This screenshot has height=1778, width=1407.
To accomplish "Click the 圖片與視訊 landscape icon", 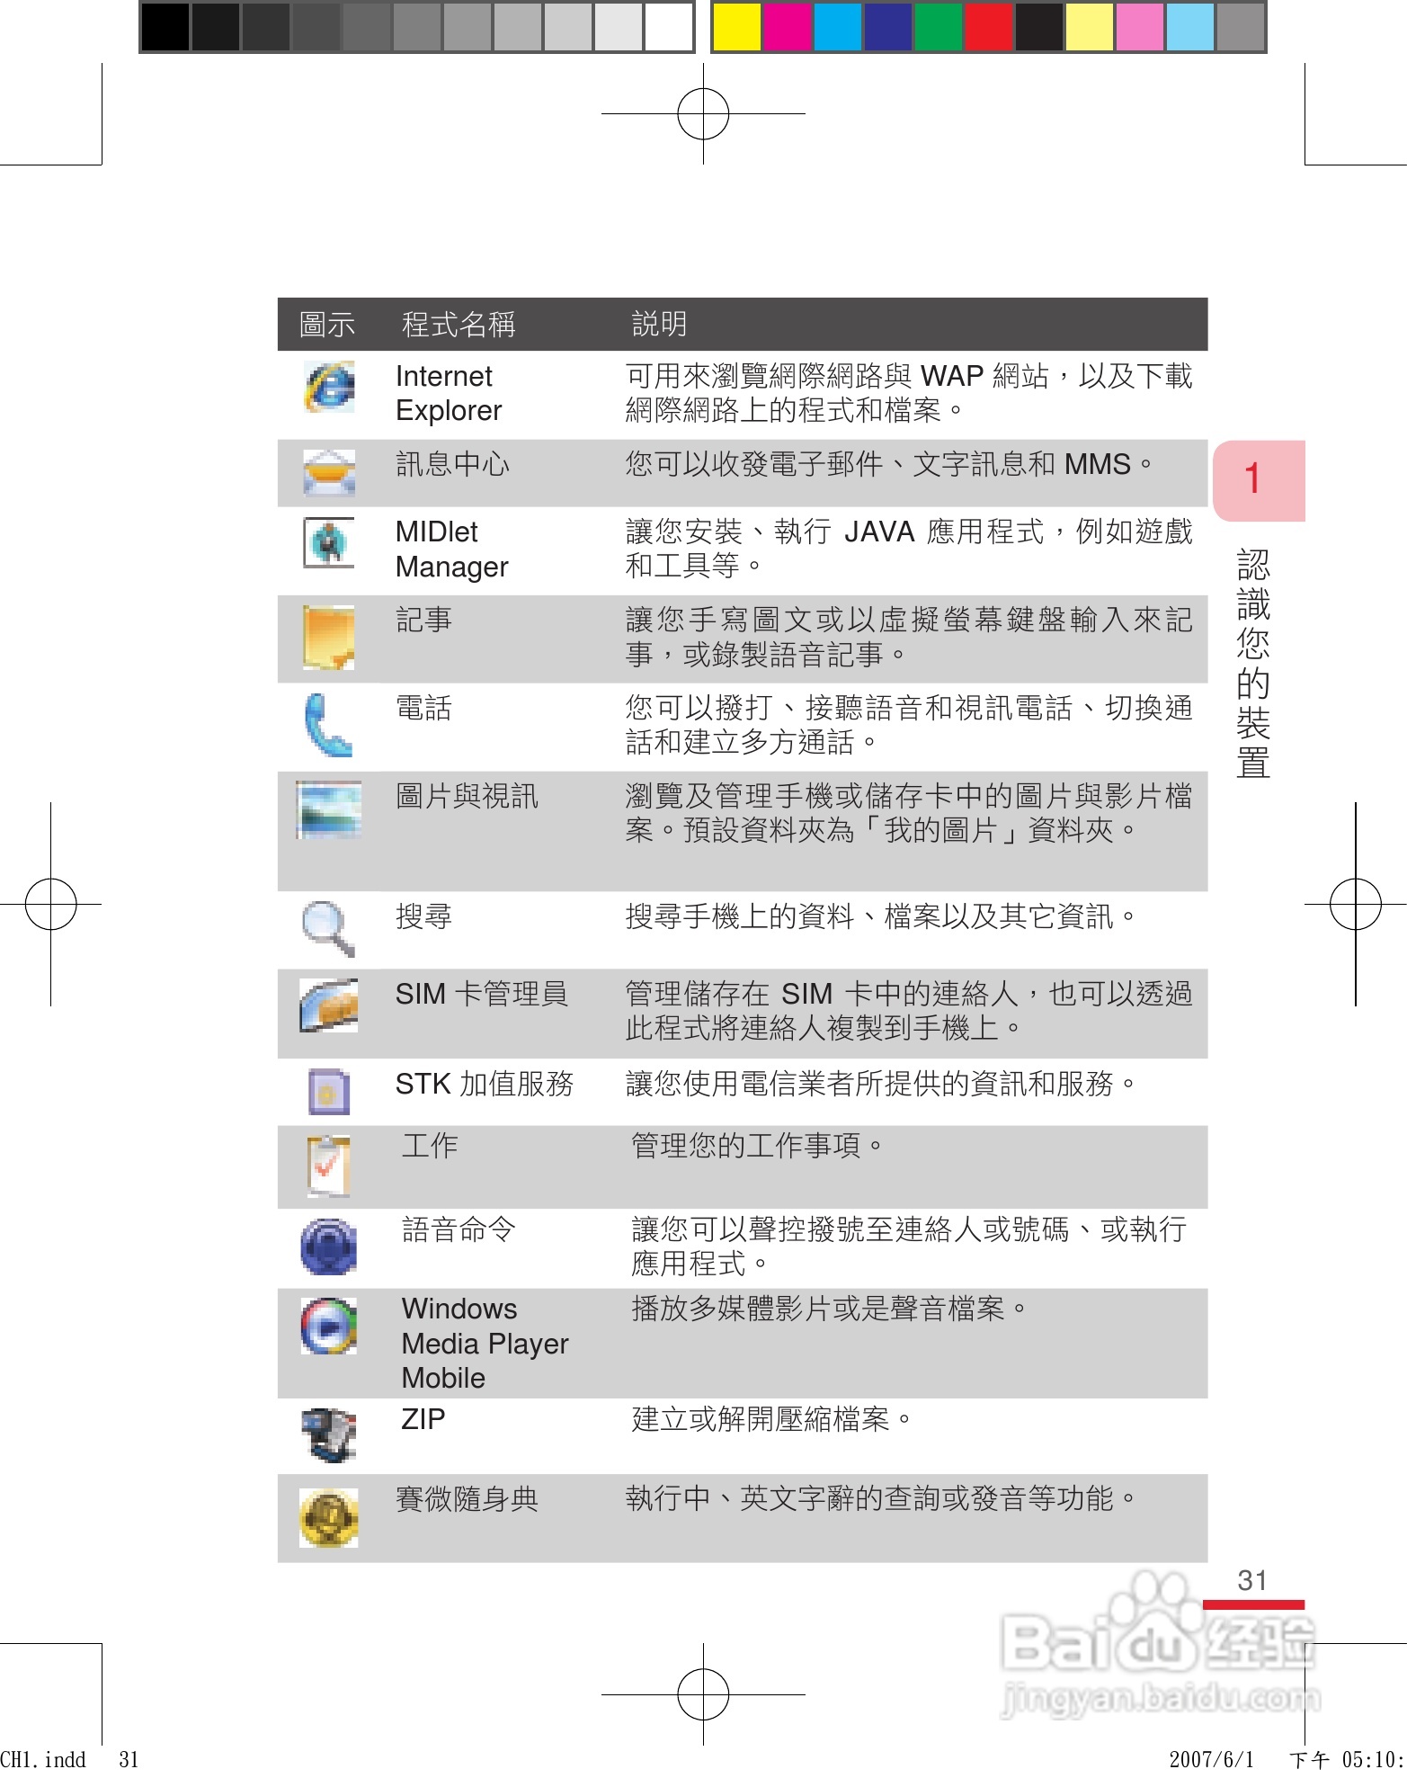I will [329, 809].
